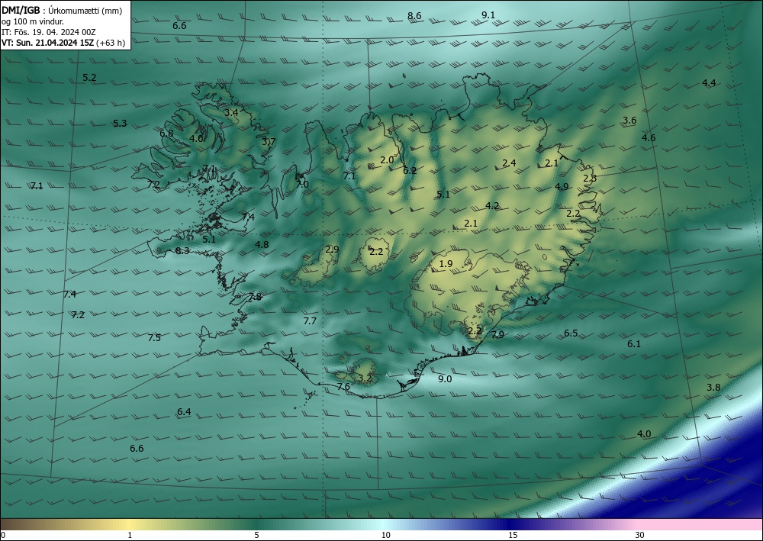Screen dimensions: 763x541
Task: Click the 6.2 value on the map
Action: click(410, 170)
